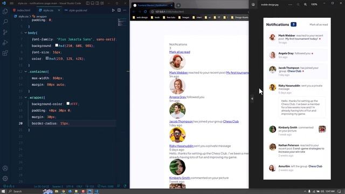Open the free tuto bookmark folder

click(x=169, y=17)
